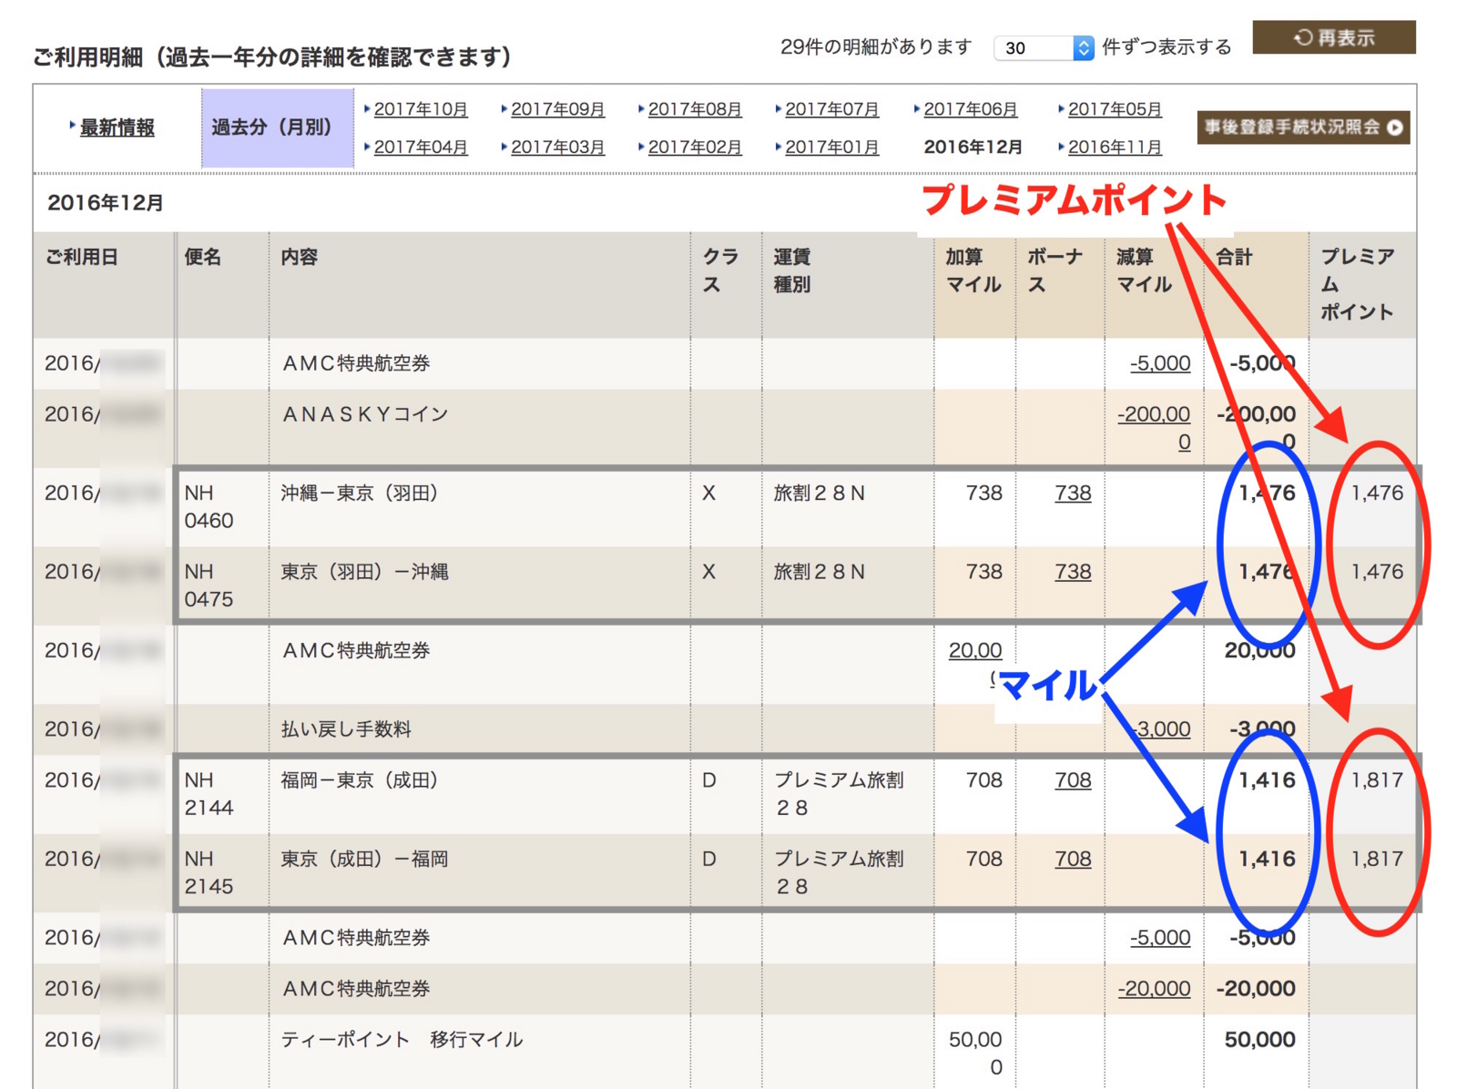Click the -20,000 減算マイル link
The width and height of the screenshot is (1457, 1089).
(1154, 989)
